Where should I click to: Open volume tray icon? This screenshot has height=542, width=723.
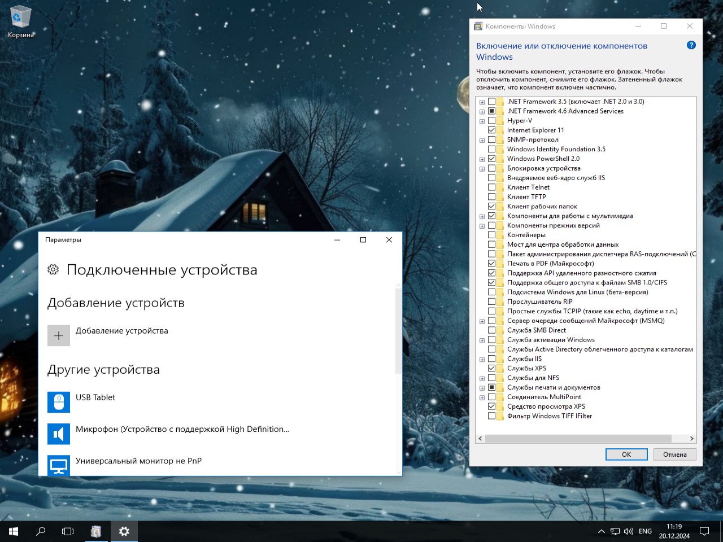629,531
